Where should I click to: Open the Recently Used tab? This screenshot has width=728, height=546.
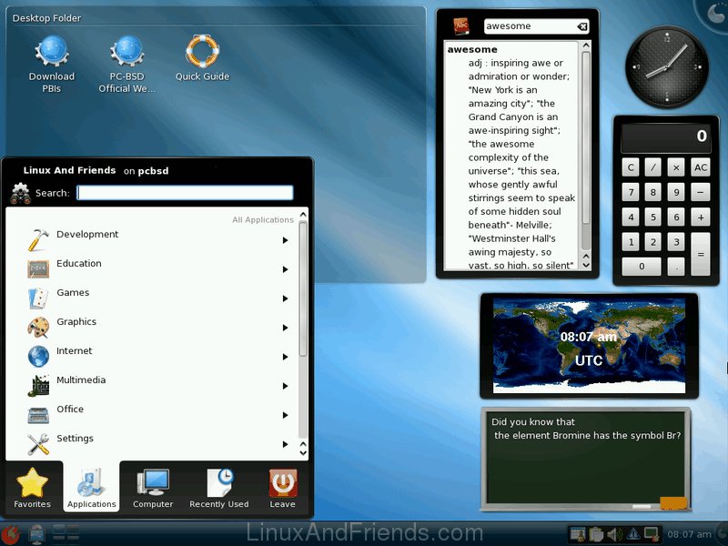(x=218, y=488)
